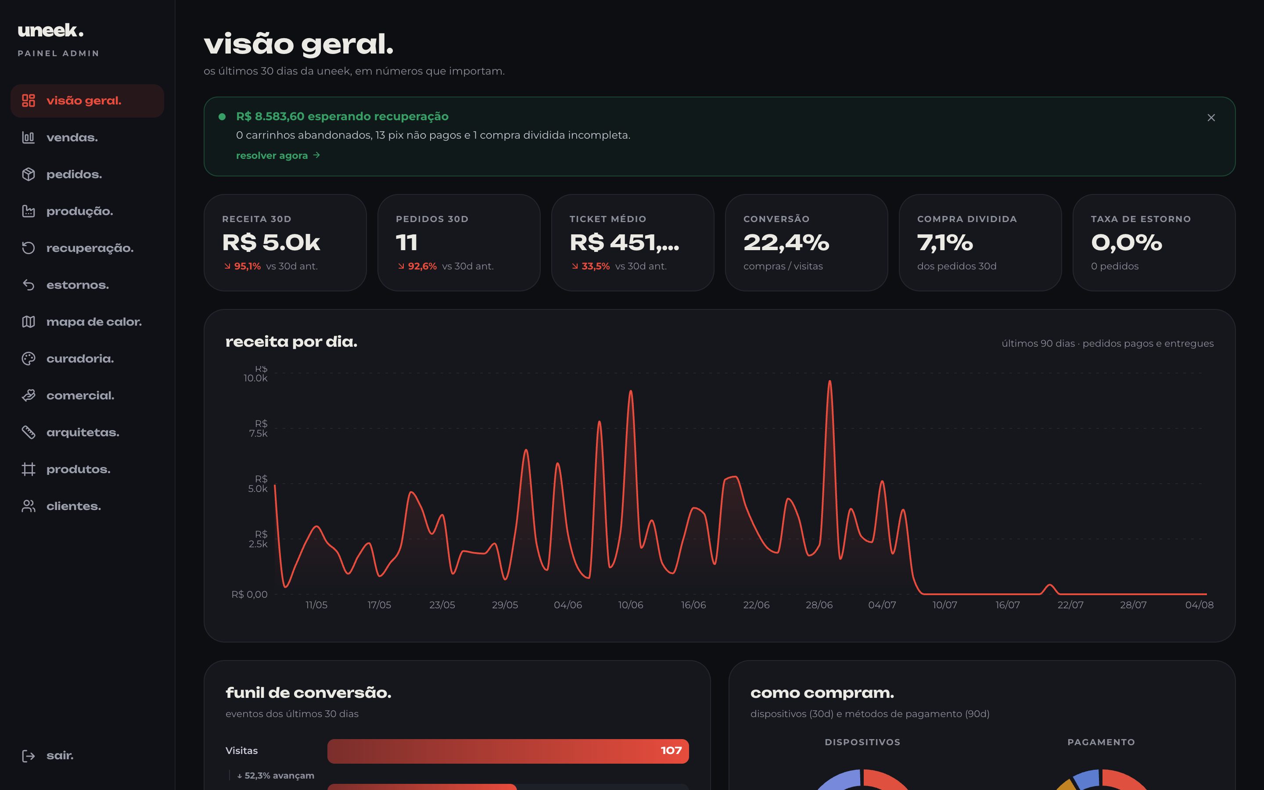1264x790 pixels.
Task: Click the estornos undo arrow icon
Action: pyautogui.click(x=28, y=285)
